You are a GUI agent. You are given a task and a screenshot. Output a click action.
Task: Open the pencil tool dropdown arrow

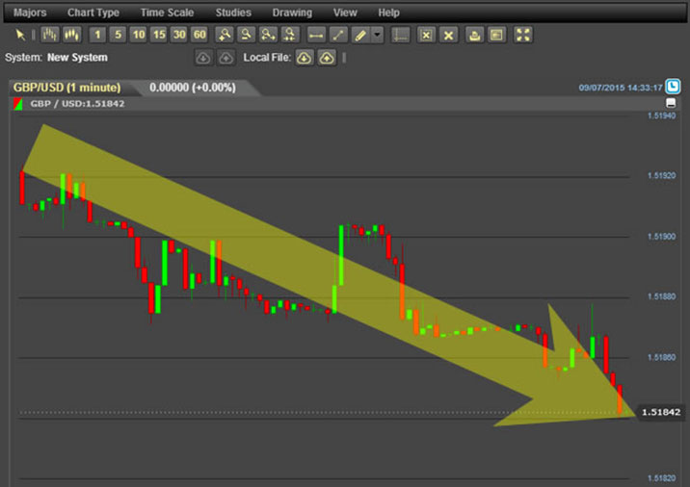pos(377,35)
